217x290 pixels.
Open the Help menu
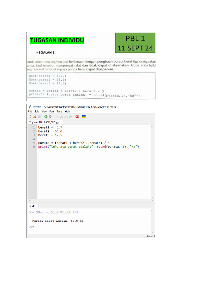(67, 112)
